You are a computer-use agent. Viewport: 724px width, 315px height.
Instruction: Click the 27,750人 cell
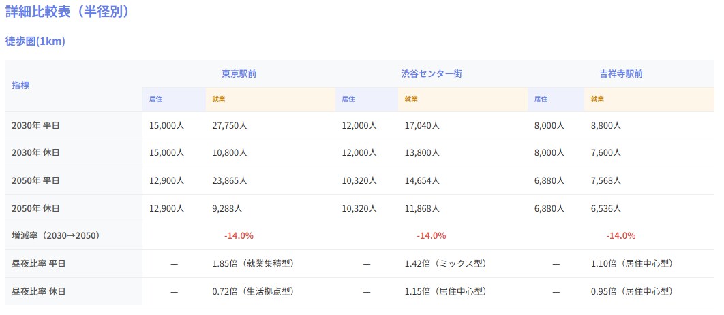pyautogui.click(x=230, y=125)
